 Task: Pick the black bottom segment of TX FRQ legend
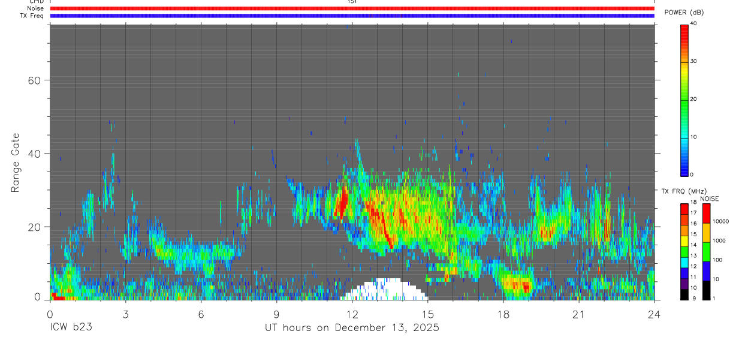point(684,295)
